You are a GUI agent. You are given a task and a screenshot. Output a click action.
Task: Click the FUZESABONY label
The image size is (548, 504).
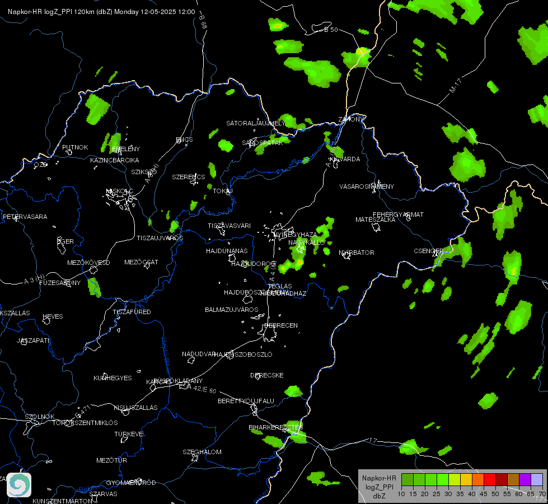click(x=60, y=283)
